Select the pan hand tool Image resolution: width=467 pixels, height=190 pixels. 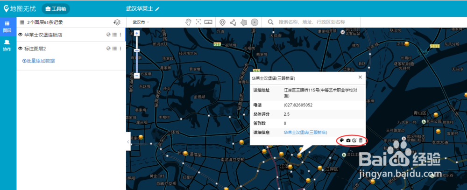tap(188, 22)
